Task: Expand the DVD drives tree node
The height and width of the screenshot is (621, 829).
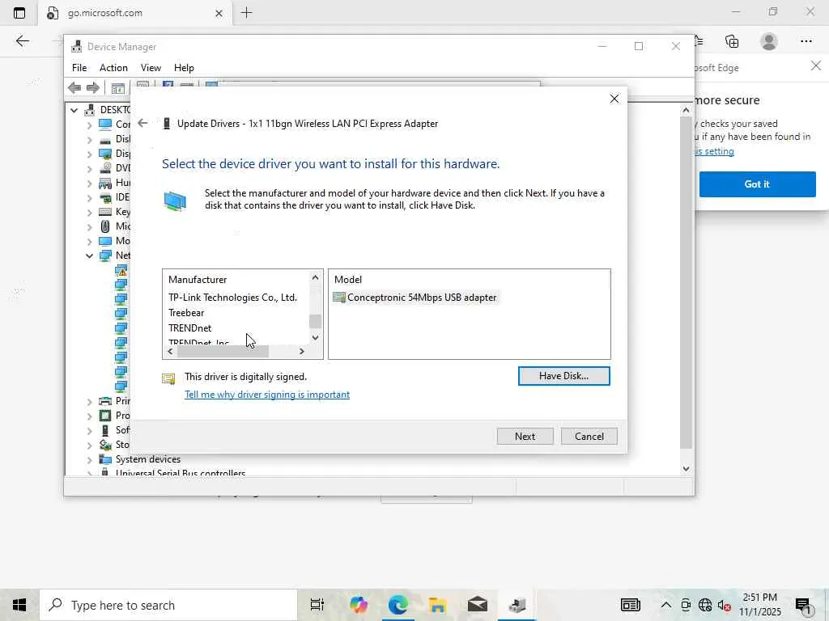Action: 89,168
